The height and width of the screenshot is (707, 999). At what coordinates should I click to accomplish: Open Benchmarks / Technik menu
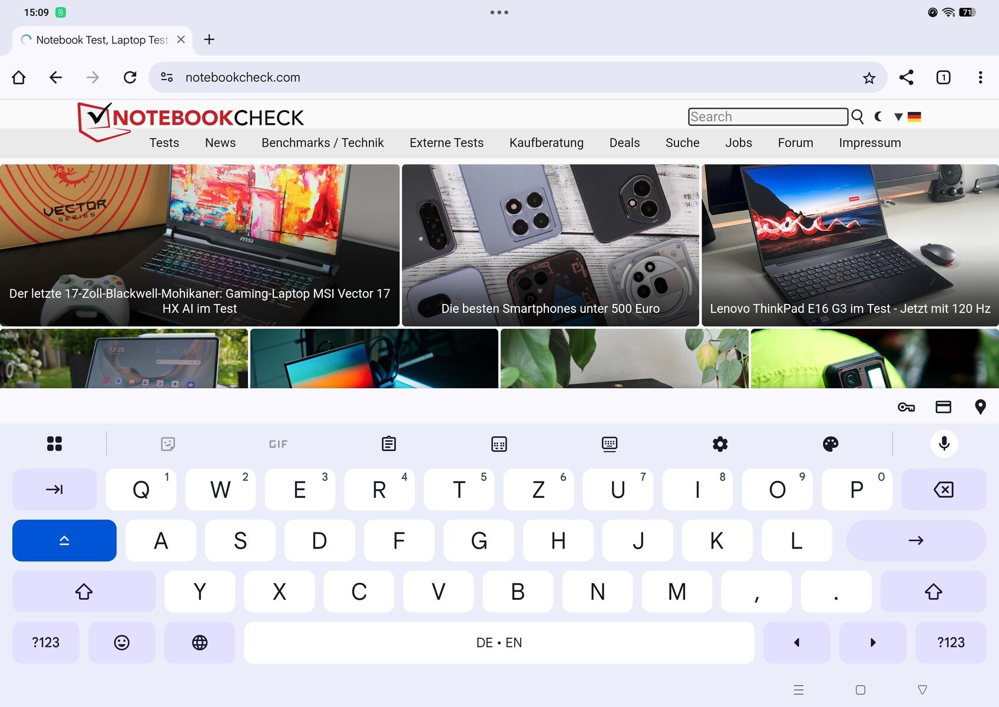[323, 143]
